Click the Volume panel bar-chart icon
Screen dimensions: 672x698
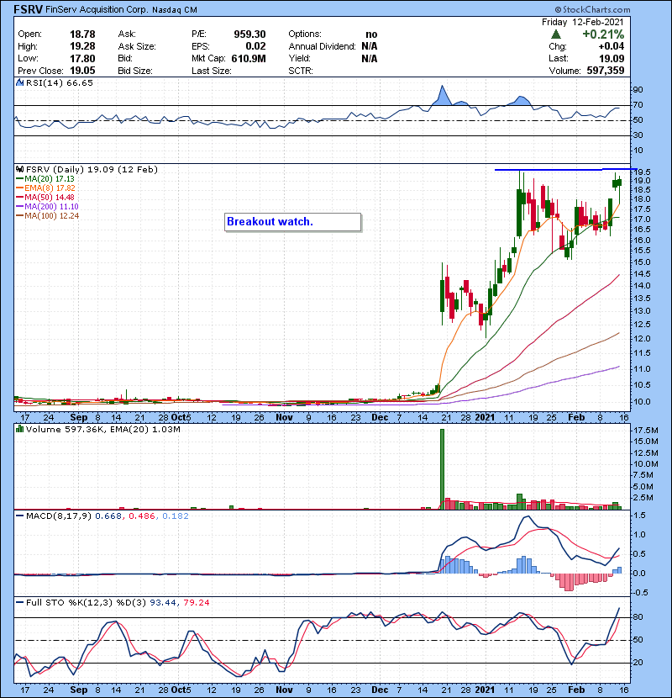point(19,429)
